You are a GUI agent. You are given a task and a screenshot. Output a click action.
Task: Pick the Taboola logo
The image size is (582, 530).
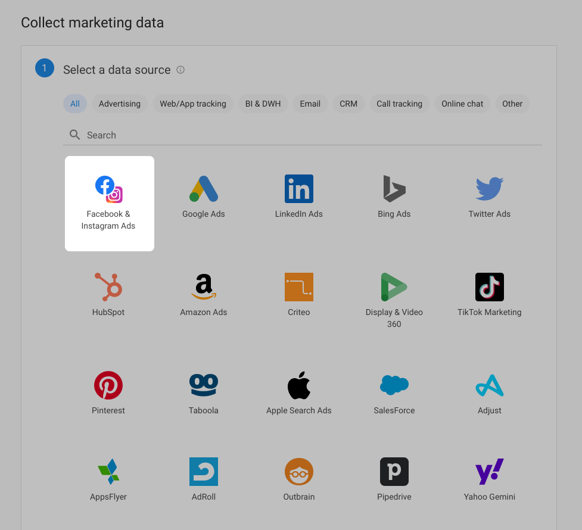tap(203, 385)
